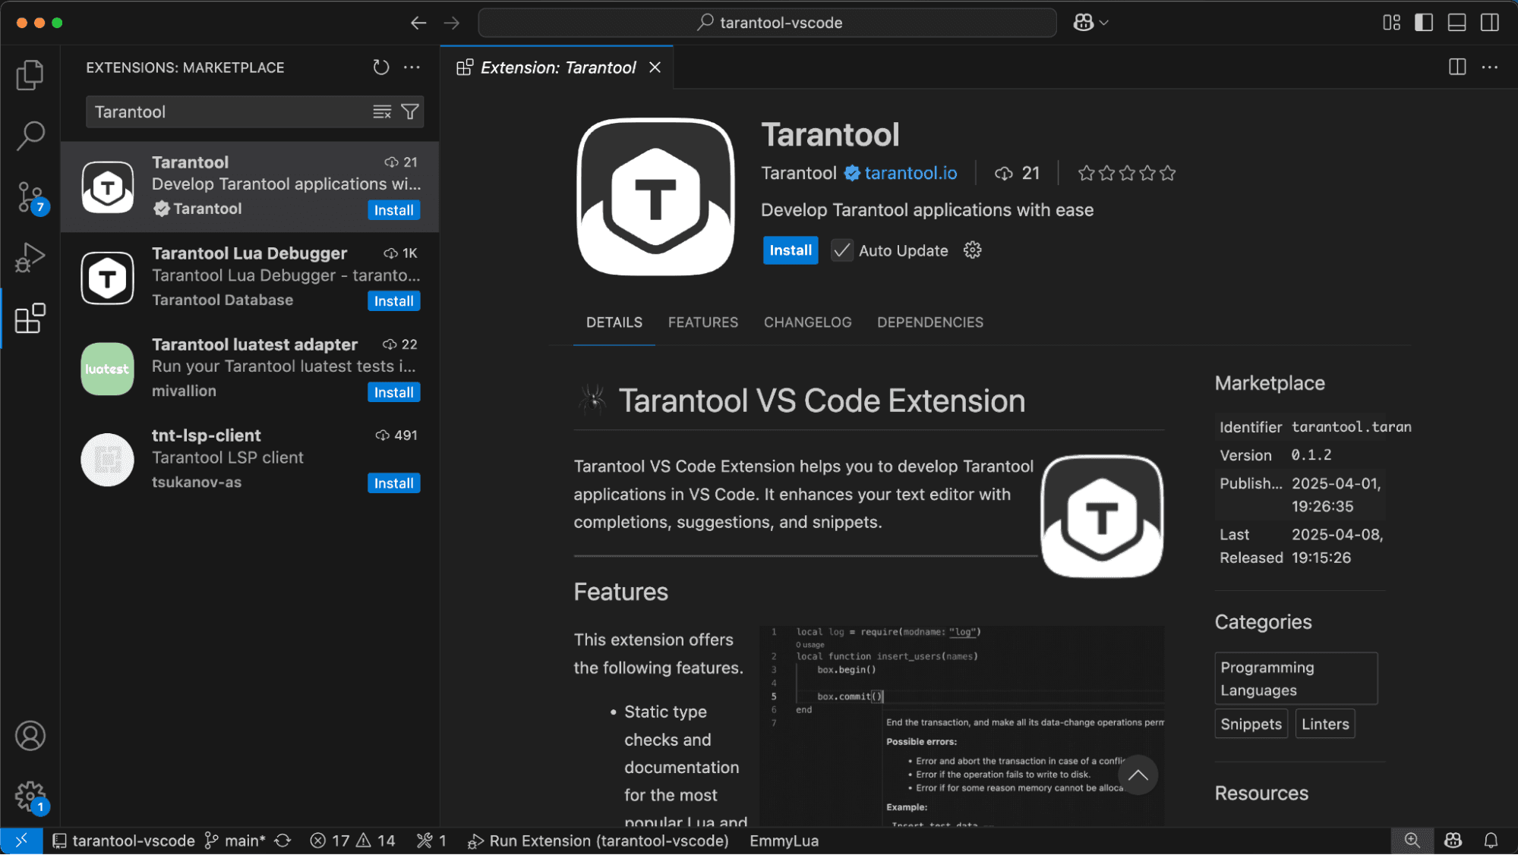1518x855 pixels.
Task: Open extension settings gear beside Auto Update
Action: pyautogui.click(x=972, y=250)
